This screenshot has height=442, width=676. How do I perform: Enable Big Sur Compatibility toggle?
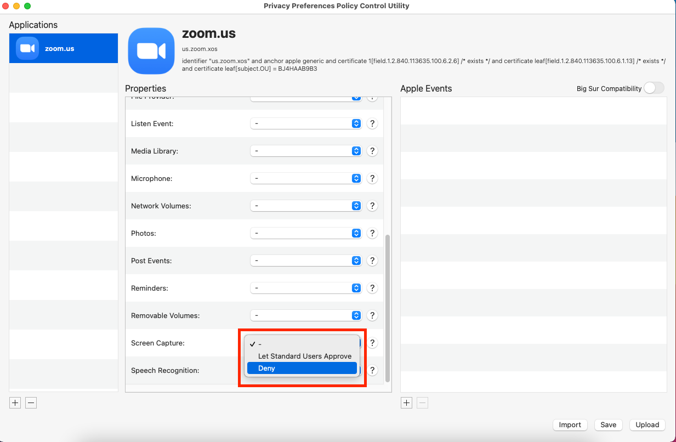click(654, 88)
